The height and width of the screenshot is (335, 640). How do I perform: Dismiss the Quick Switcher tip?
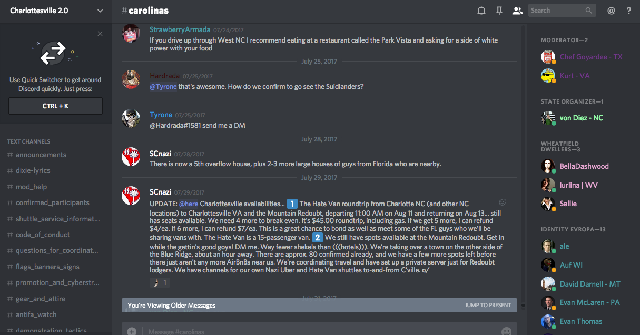100,34
